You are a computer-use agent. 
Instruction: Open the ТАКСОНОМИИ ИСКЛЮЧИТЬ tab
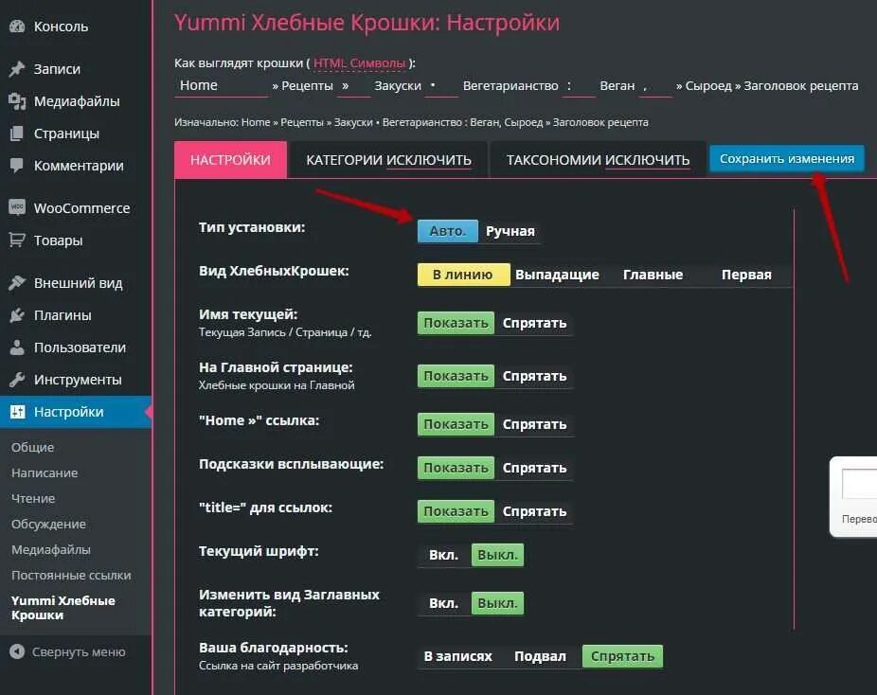point(596,159)
